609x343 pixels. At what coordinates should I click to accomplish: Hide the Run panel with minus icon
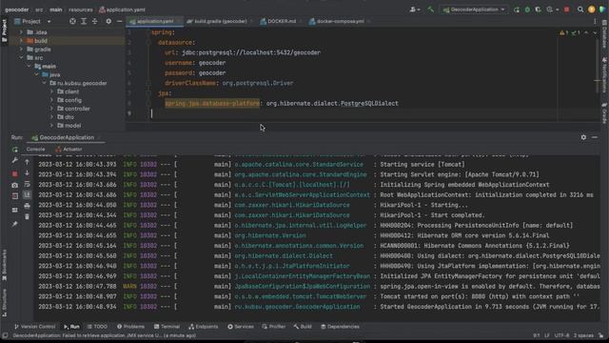pyautogui.click(x=595, y=137)
